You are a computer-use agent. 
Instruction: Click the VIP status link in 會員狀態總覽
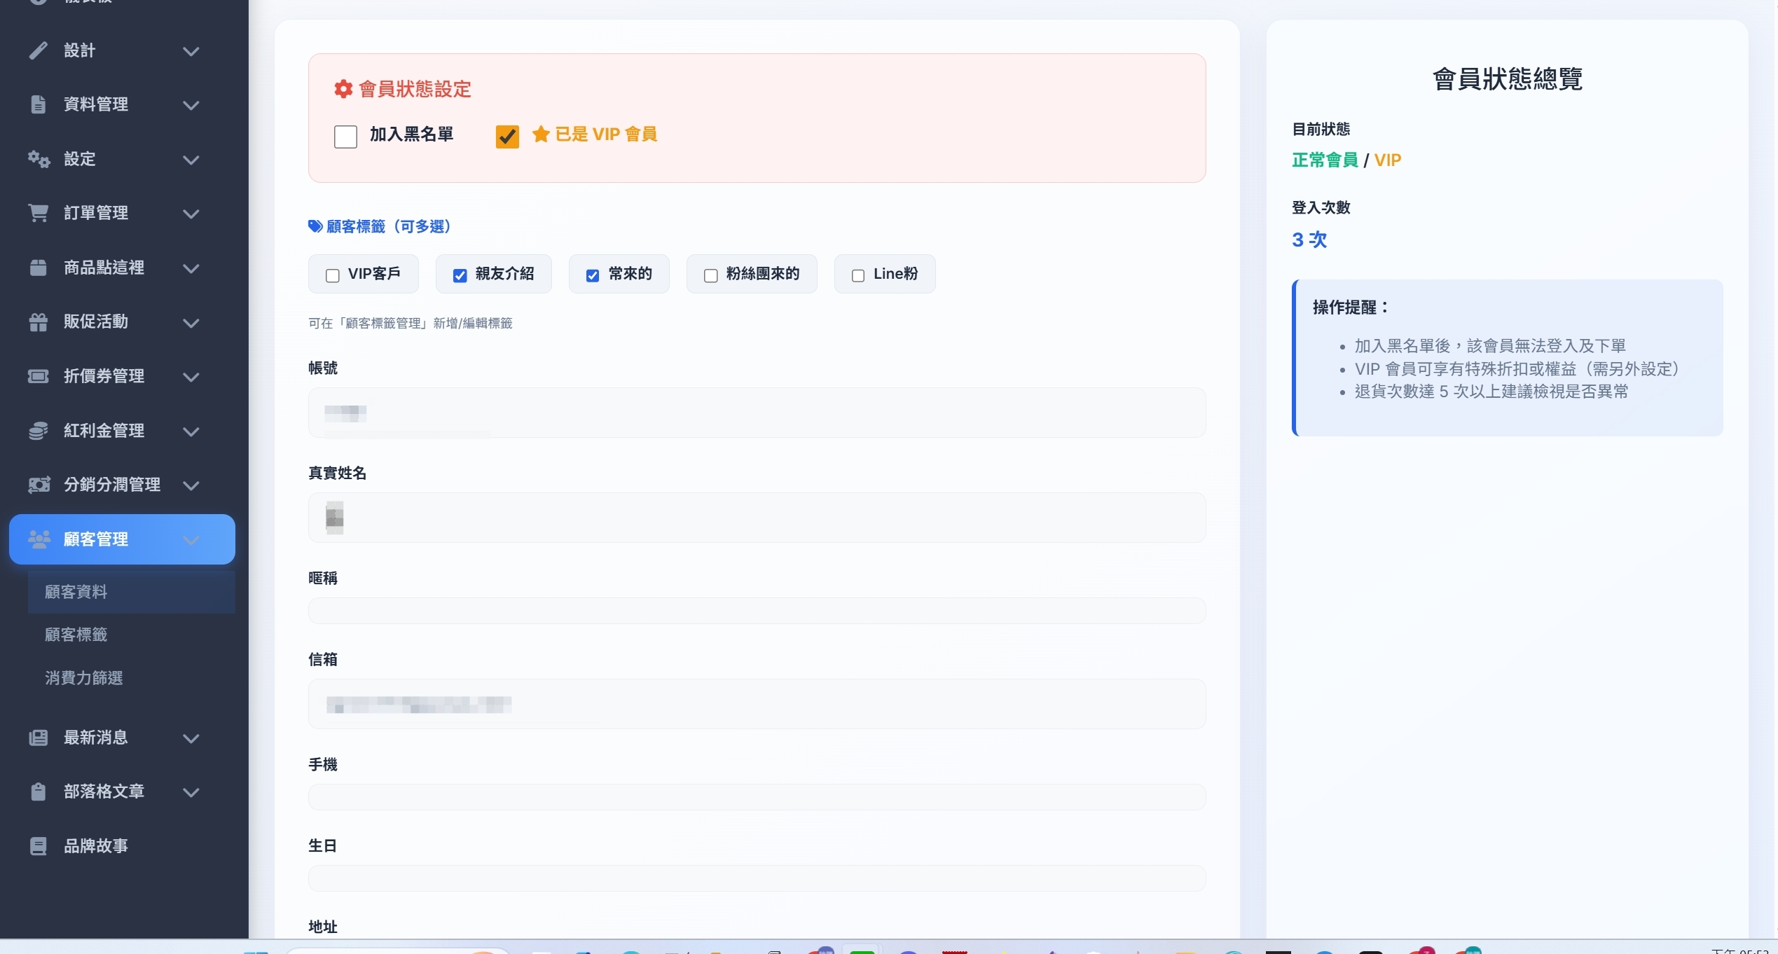point(1388,160)
